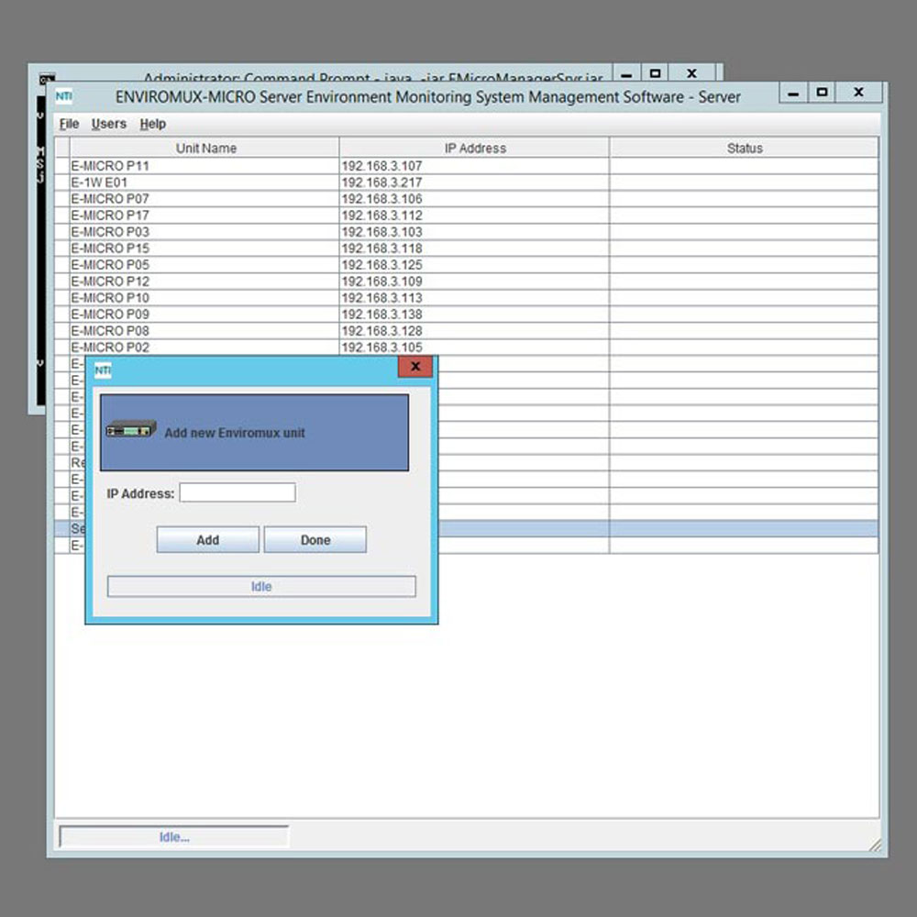This screenshot has height=917, width=917.
Task: Maximize the ENVIROMUX-MICRO Server window
Action: [x=822, y=93]
